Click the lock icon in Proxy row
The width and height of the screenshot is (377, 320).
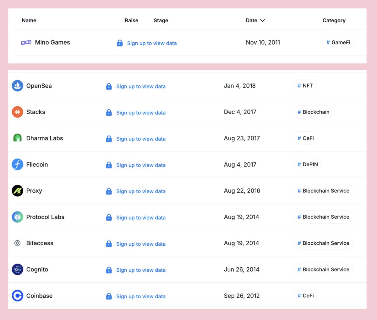(x=109, y=191)
